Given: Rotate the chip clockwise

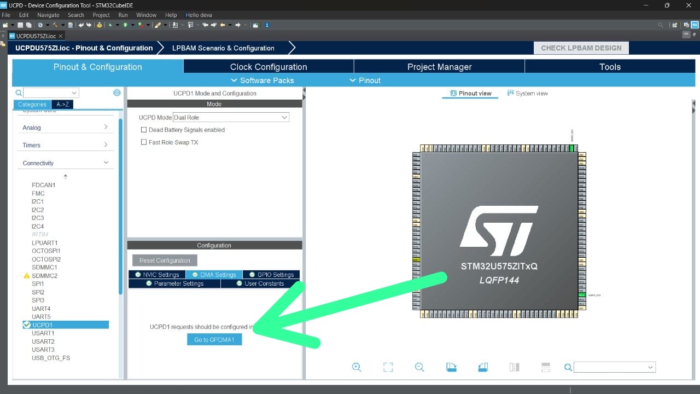Looking at the screenshot, I should (x=451, y=367).
